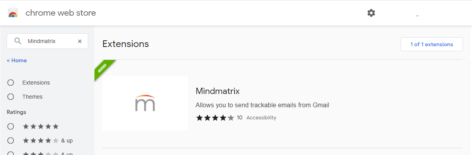Screen dimensions: 472x155
Task: Click the trackable emails from Gmail description
Action: coord(262,105)
